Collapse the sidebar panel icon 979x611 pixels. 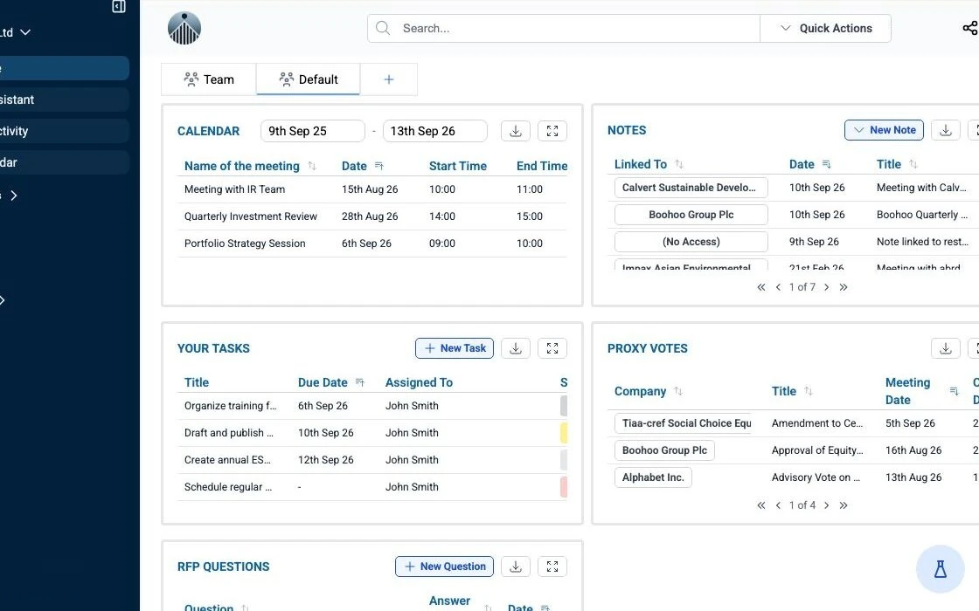tap(119, 6)
